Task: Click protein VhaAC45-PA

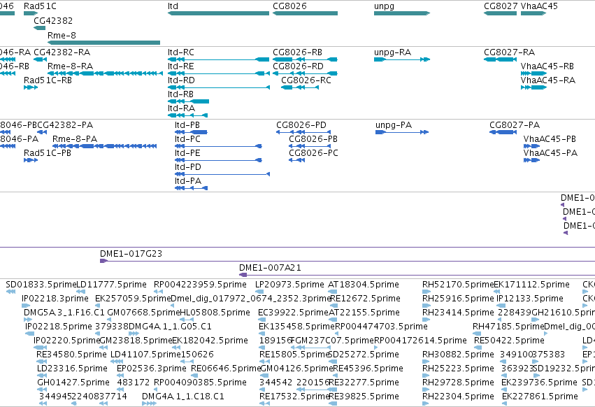Action: tap(531, 160)
